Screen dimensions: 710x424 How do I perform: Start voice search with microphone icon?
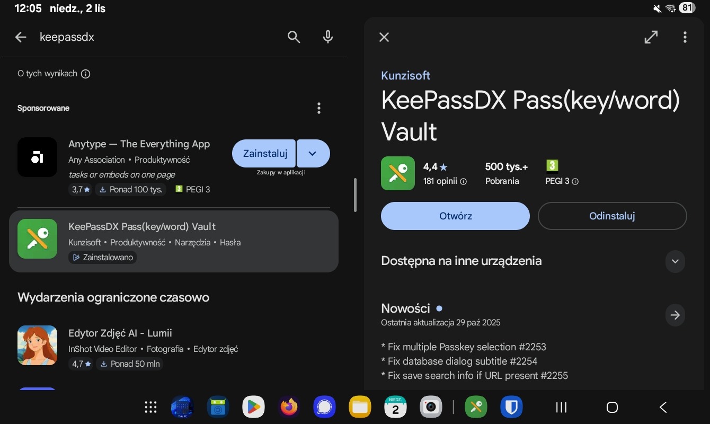pyautogui.click(x=328, y=37)
